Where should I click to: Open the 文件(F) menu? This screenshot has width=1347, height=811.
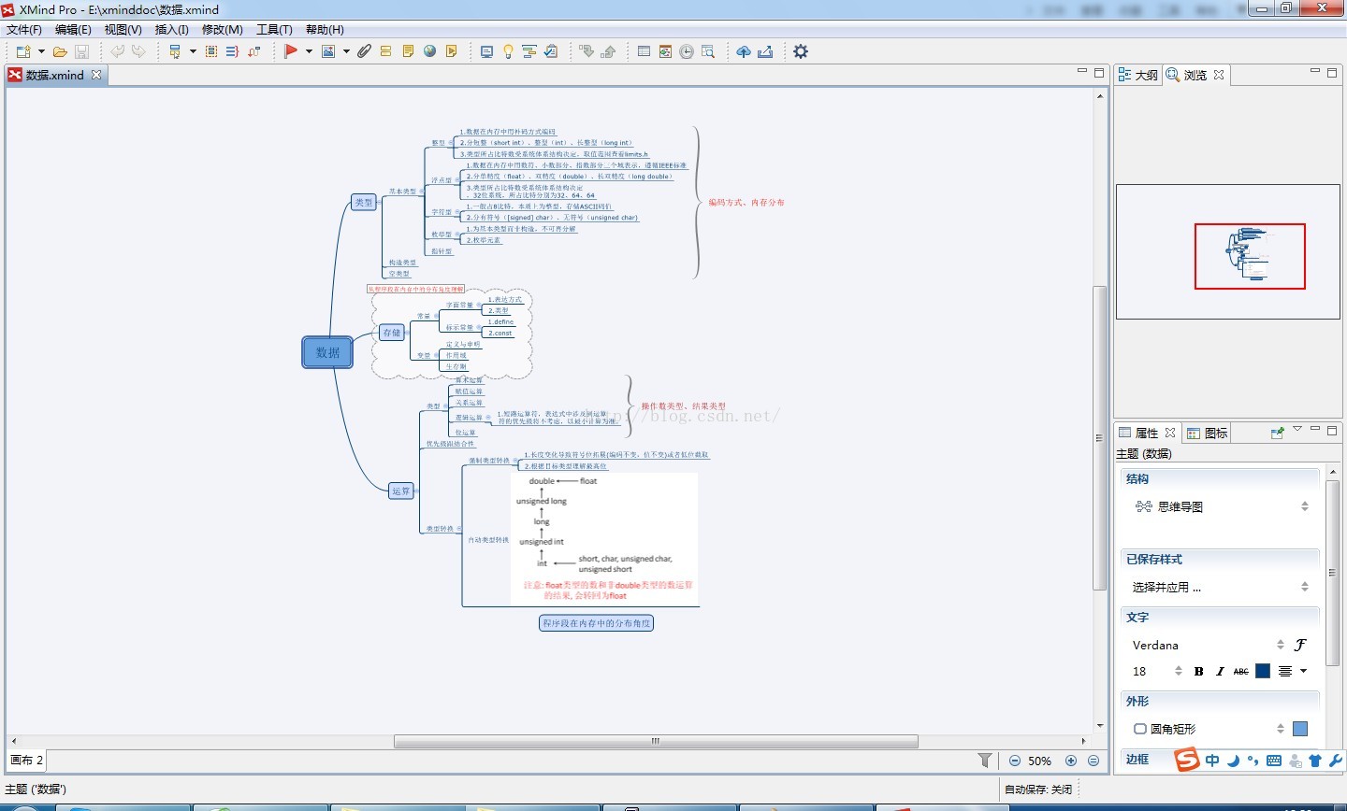coord(24,30)
